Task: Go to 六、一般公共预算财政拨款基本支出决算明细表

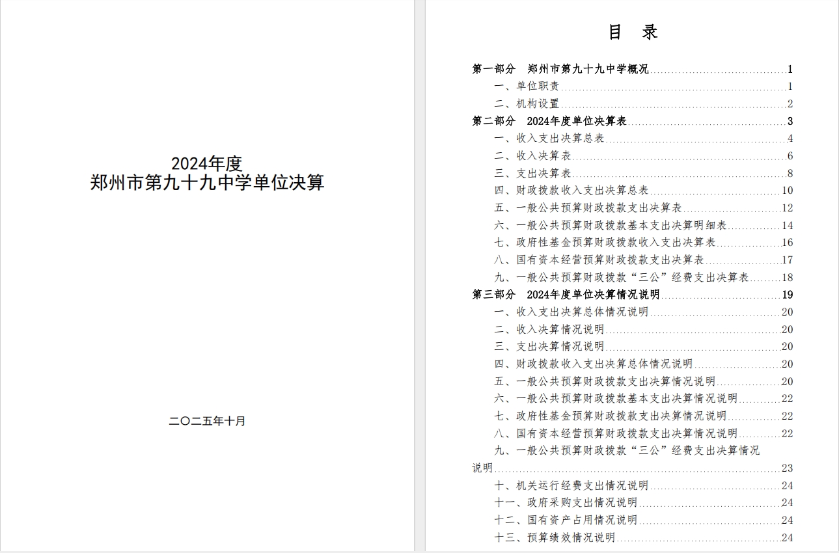Action: [611, 226]
